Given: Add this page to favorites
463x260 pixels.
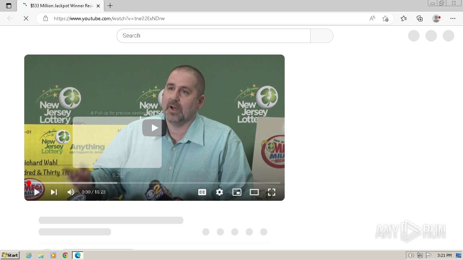Looking at the screenshot, I should tap(385, 18).
